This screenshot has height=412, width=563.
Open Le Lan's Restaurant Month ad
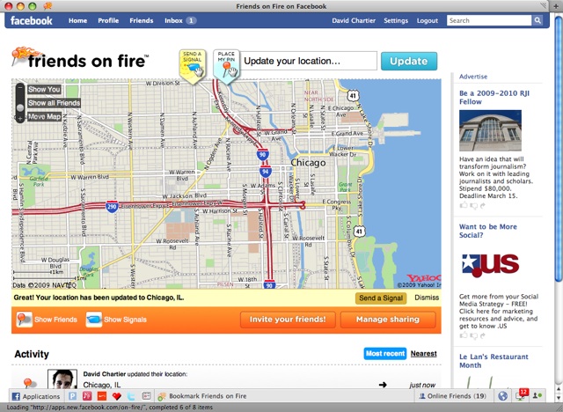point(494,361)
